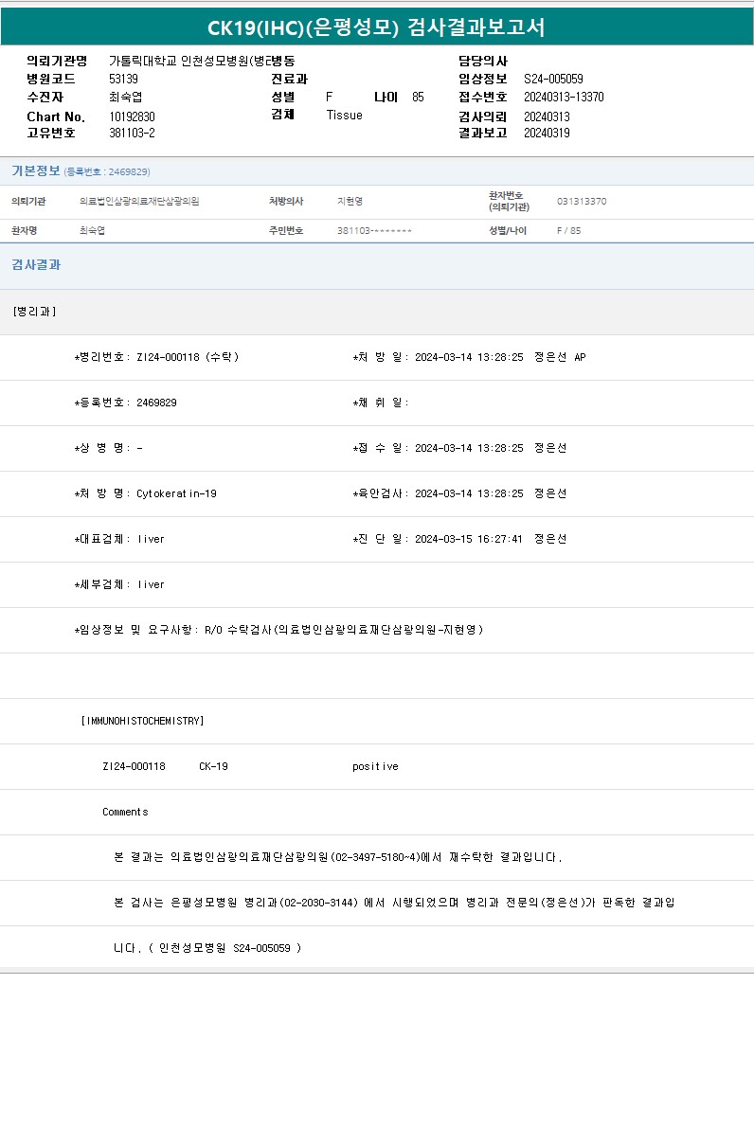Click the prescription name Cytokeratin-19
The height and width of the screenshot is (1128, 754).
(176, 493)
